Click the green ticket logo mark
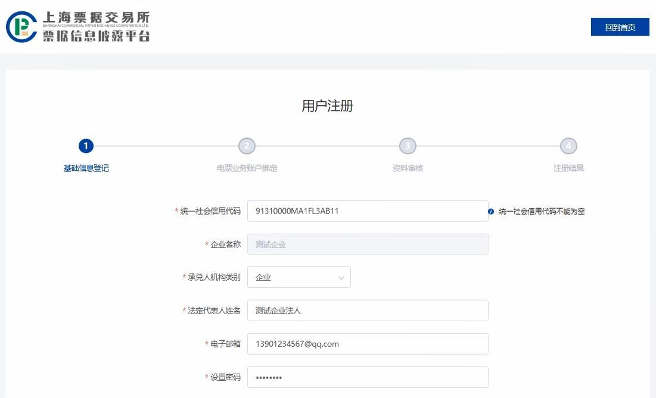This screenshot has width=656, height=398. 21,26
